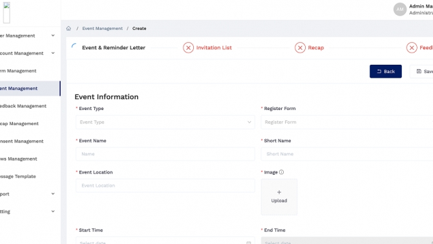
Task: Click the AM user avatar
Action: (399, 10)
